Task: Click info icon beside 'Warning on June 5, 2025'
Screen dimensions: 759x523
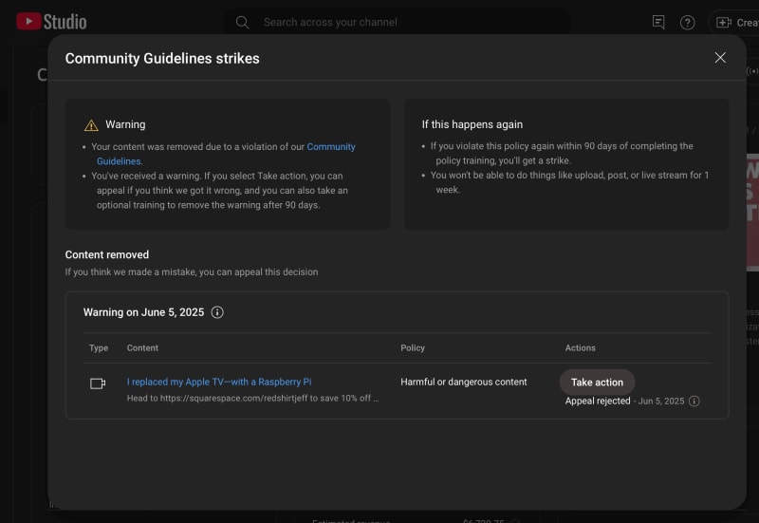Action: [x=217, y=312]
